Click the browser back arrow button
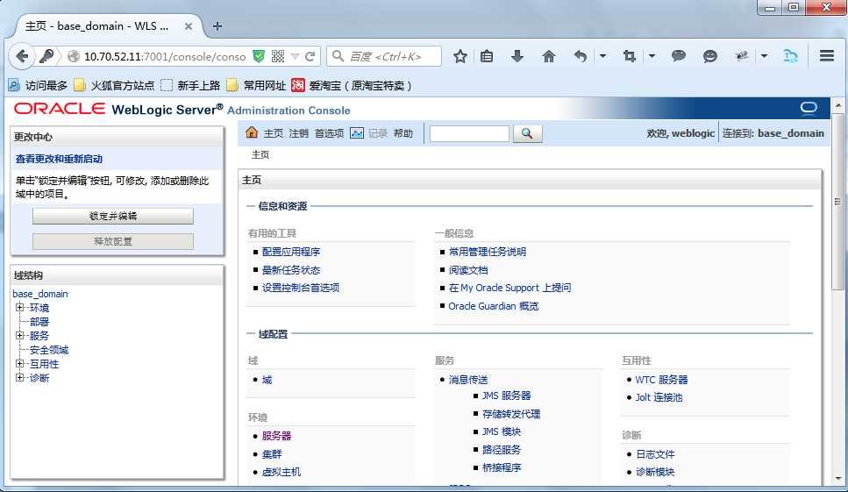848x492 pixels. (22, 56)
